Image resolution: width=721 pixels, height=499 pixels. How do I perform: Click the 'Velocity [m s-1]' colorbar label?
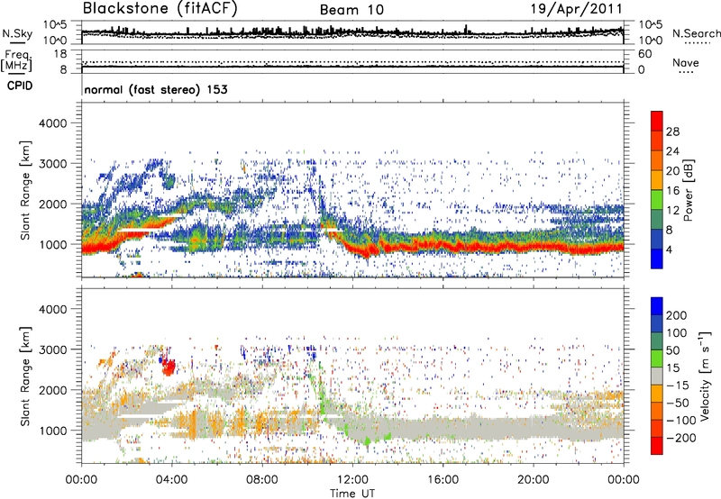coord(705,376)
